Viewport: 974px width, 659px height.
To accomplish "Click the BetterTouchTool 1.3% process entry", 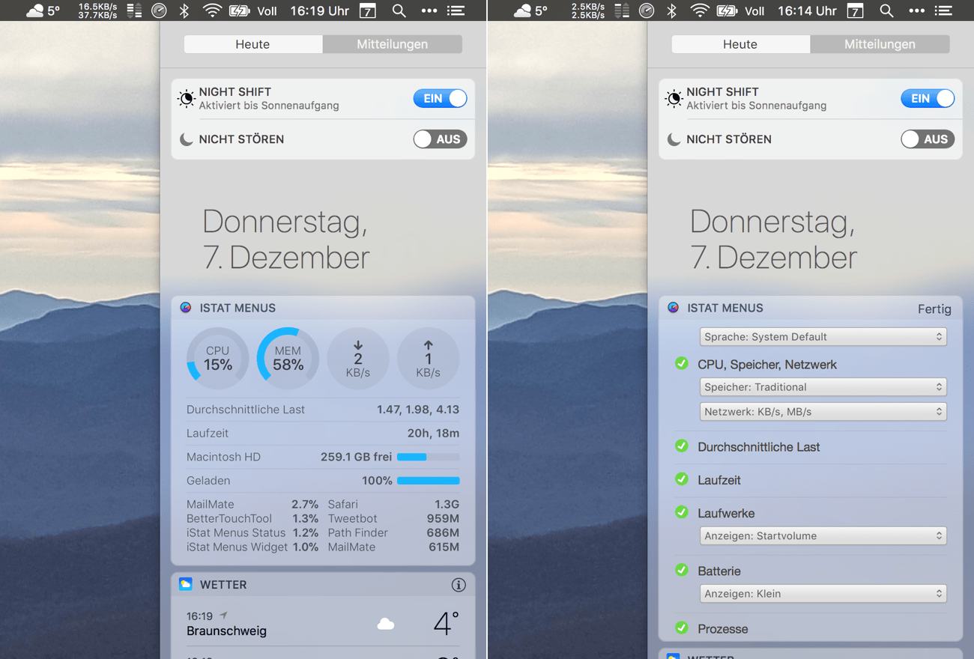I will pos(252,519).
